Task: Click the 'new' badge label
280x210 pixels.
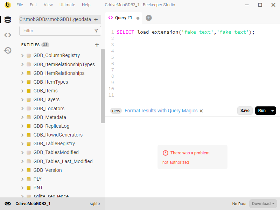Action: click(x=116, y=111)
